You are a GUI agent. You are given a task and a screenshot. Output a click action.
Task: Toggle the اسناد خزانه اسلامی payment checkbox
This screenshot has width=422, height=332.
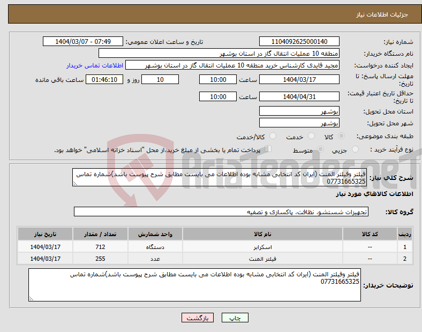268,149
